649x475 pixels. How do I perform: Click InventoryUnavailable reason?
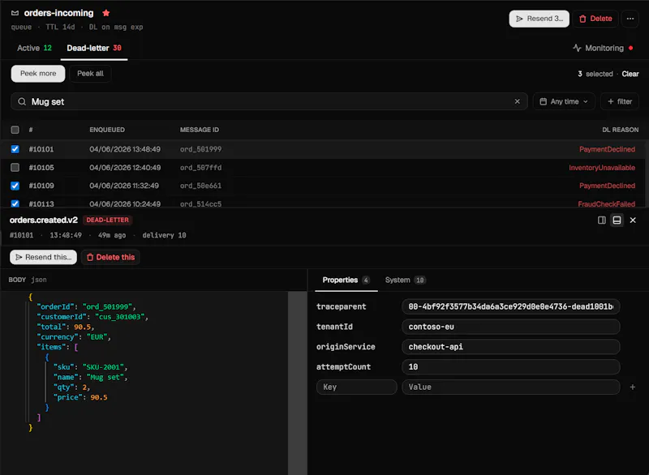[602, 168]
